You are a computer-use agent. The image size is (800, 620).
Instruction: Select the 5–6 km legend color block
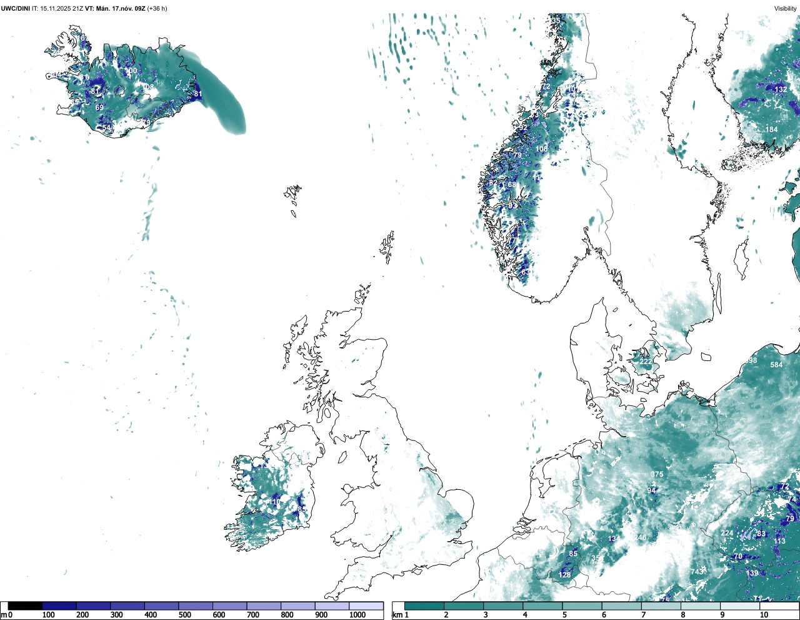[582, 606]
